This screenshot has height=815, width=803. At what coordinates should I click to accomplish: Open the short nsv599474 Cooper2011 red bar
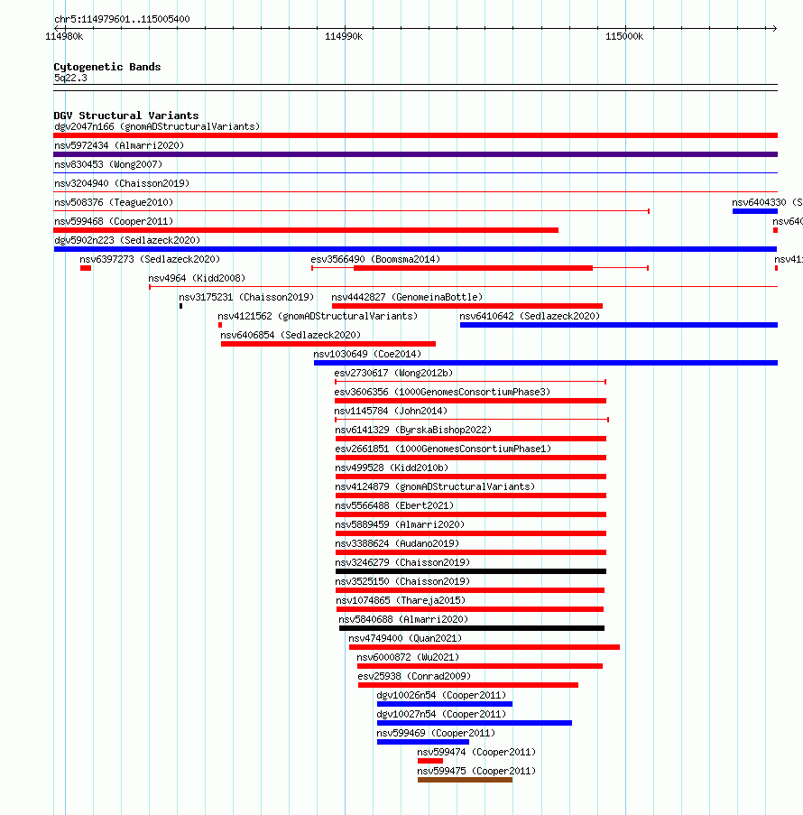click(x=430, y=761)
